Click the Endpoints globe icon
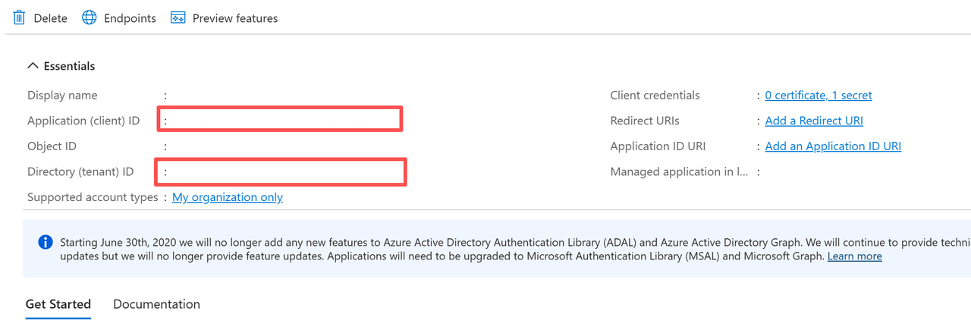 point(90,17)
